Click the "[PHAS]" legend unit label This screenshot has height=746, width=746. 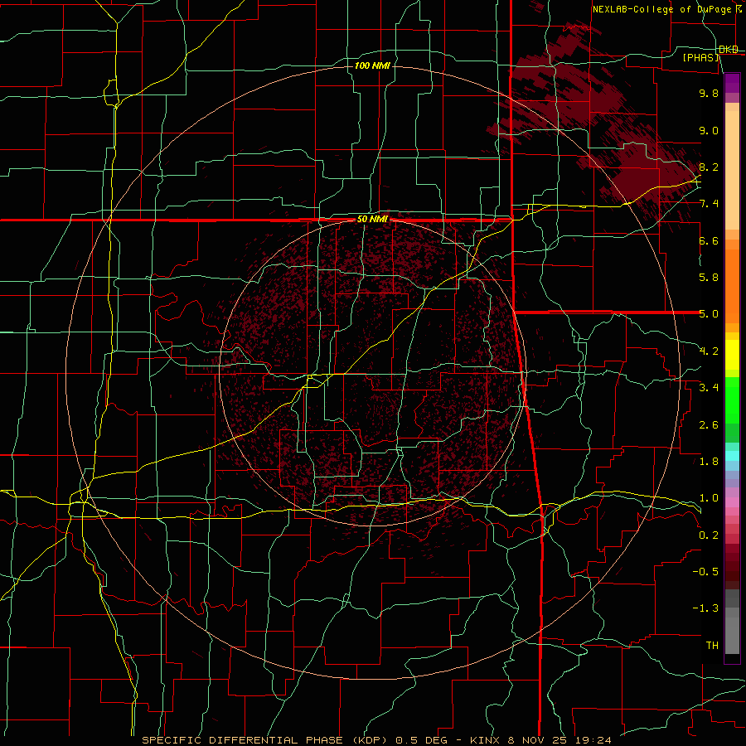pos(701,57)
